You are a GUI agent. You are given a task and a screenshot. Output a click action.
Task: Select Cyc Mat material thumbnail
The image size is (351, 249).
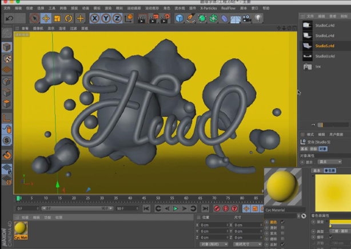(x=21, y=230)
